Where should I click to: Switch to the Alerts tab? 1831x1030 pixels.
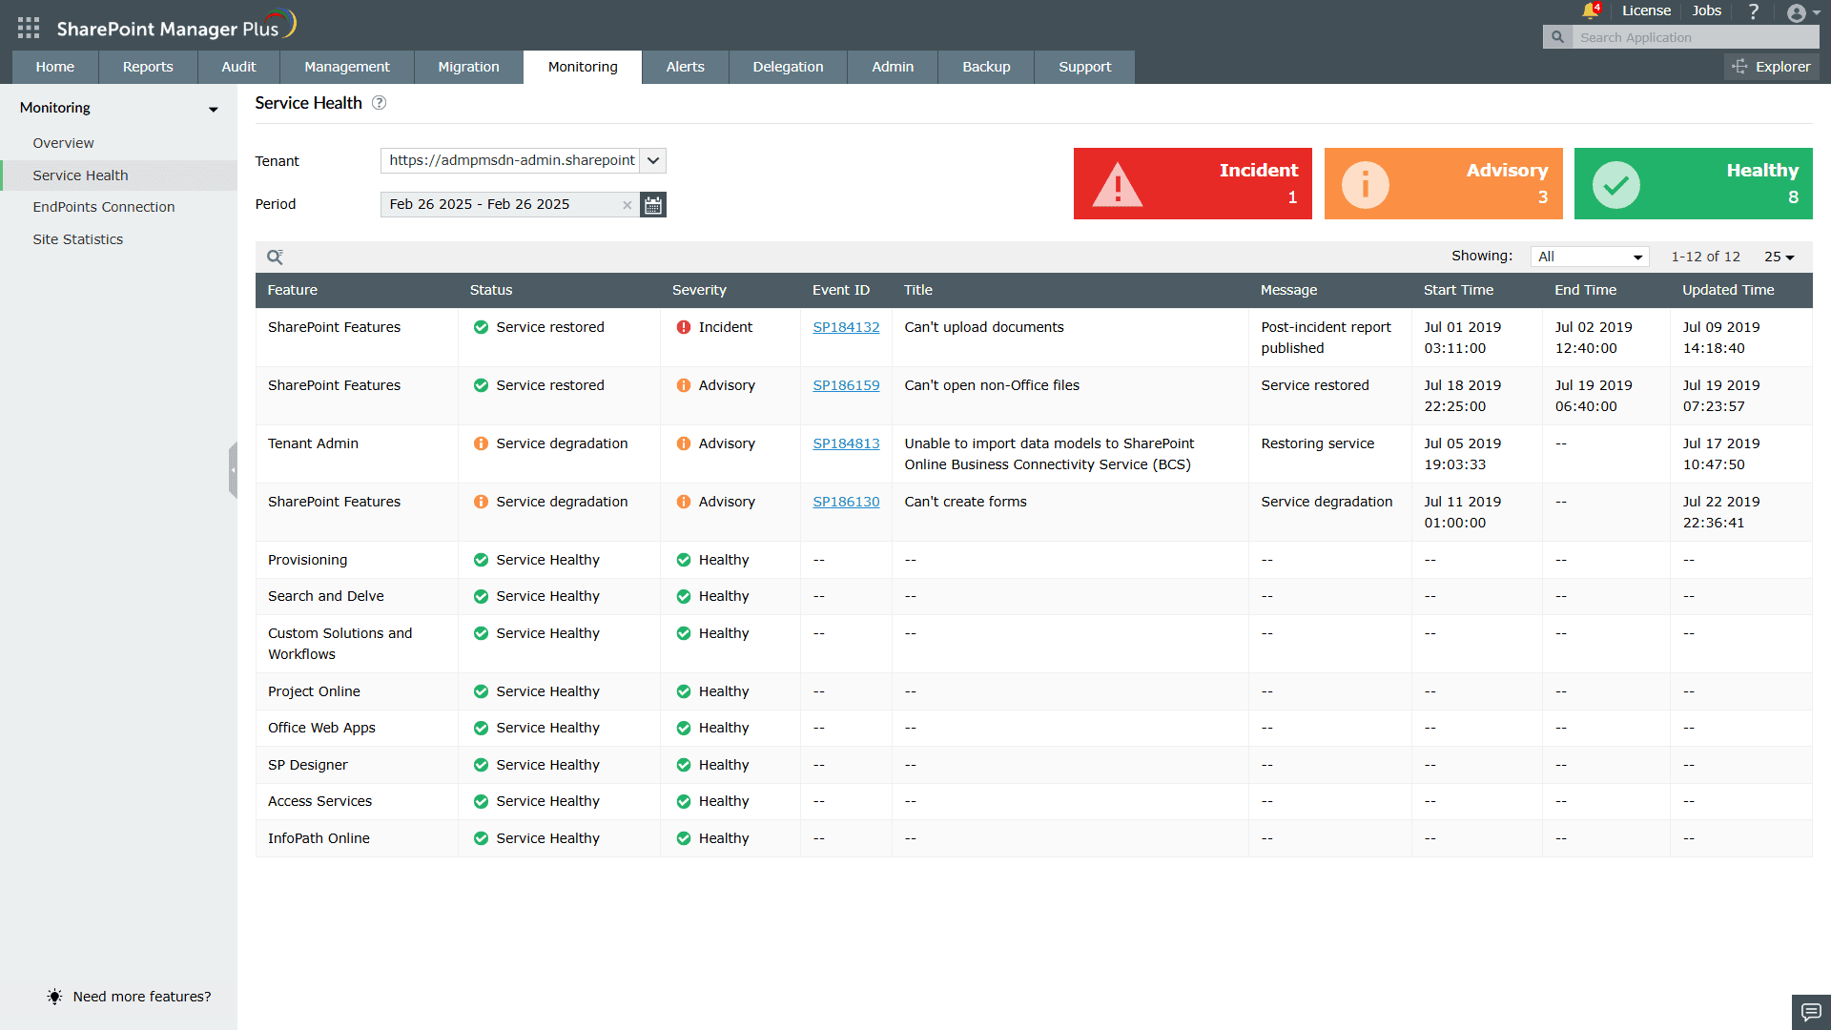tap(685, 67)
